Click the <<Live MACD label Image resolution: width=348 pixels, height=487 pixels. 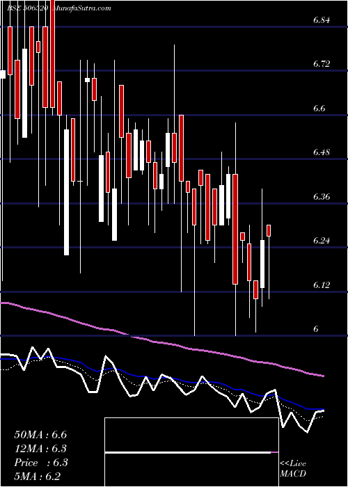click(x=293, y=469)
